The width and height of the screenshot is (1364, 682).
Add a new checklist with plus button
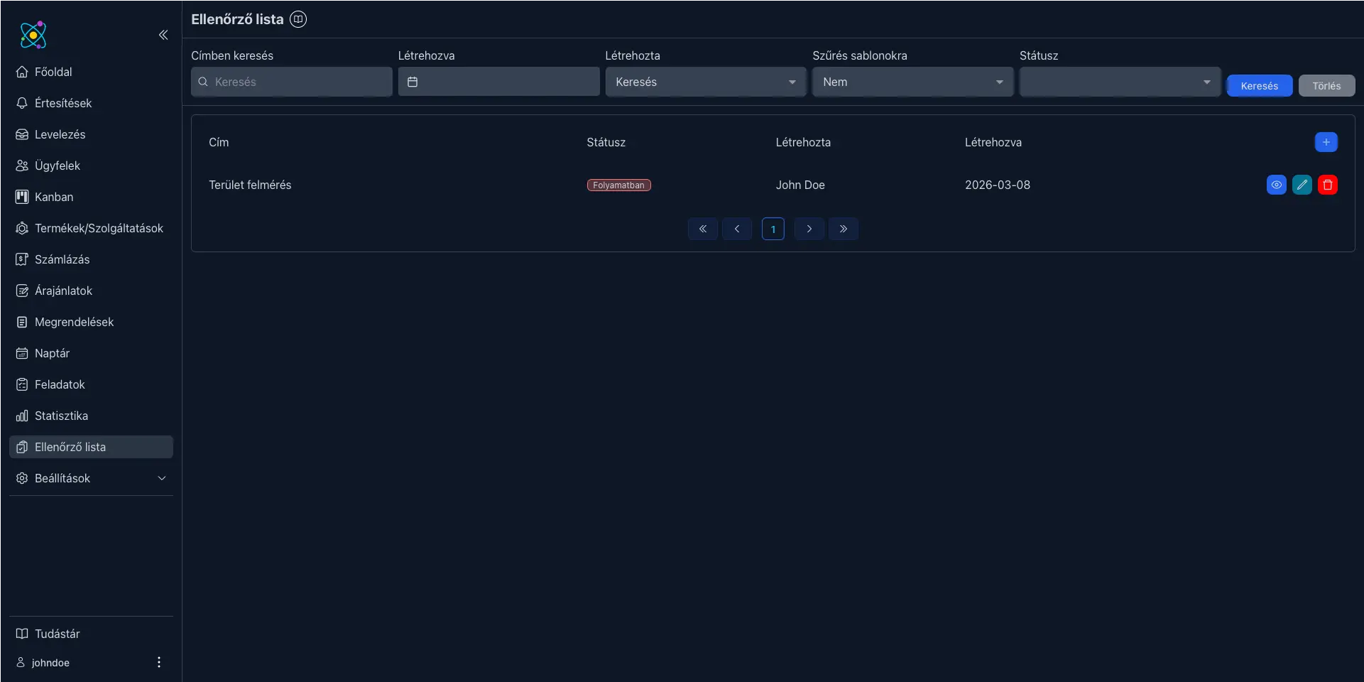pos(1326,142)
